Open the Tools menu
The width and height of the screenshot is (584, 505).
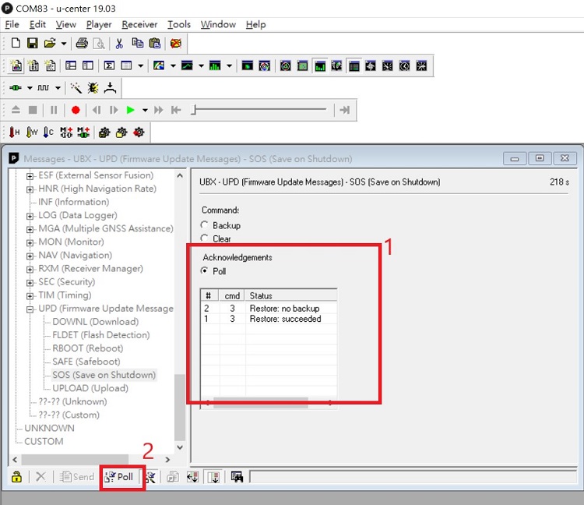point(179,25)
